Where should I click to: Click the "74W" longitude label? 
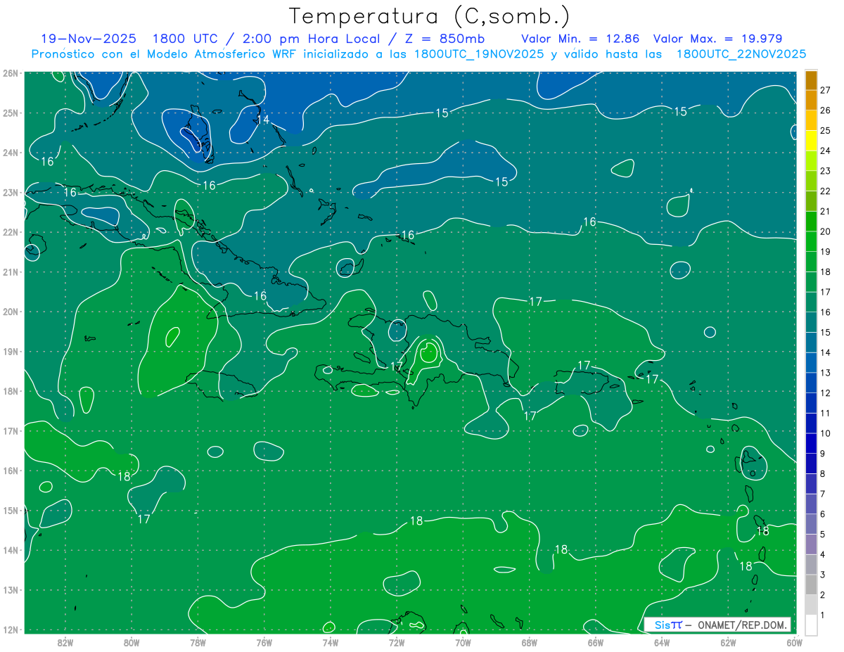click(x=331, y=642)
